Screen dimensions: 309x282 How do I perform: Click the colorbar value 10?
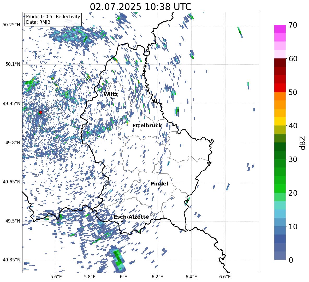tap(293, 226)
